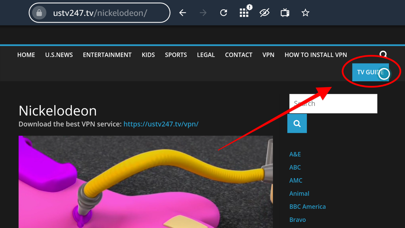
Task: Open the U.S.NEWS menu item
Action: (x=59, y=55)
